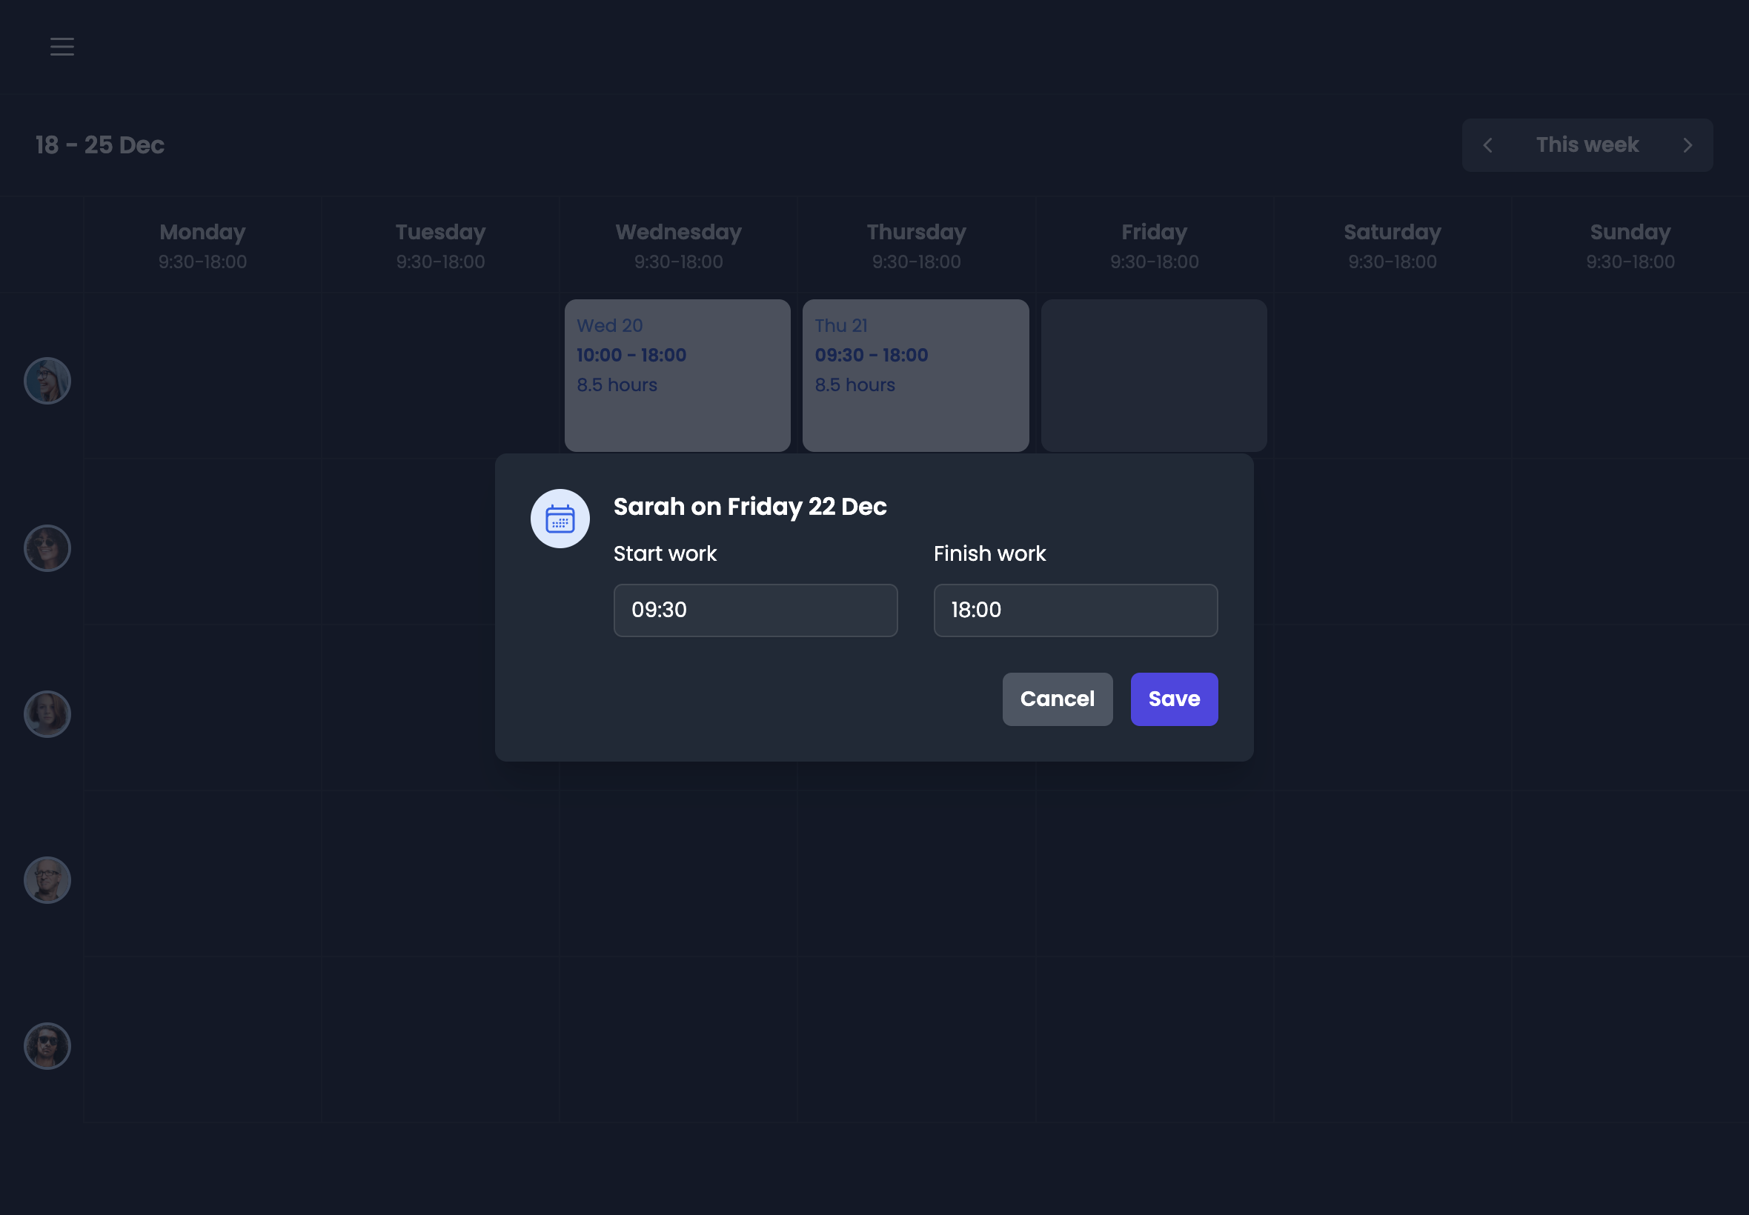Click the 18 - 25 Dec date range
Image resolution: width=1749 pixels, height=1215 pixels.
point(100,144)
